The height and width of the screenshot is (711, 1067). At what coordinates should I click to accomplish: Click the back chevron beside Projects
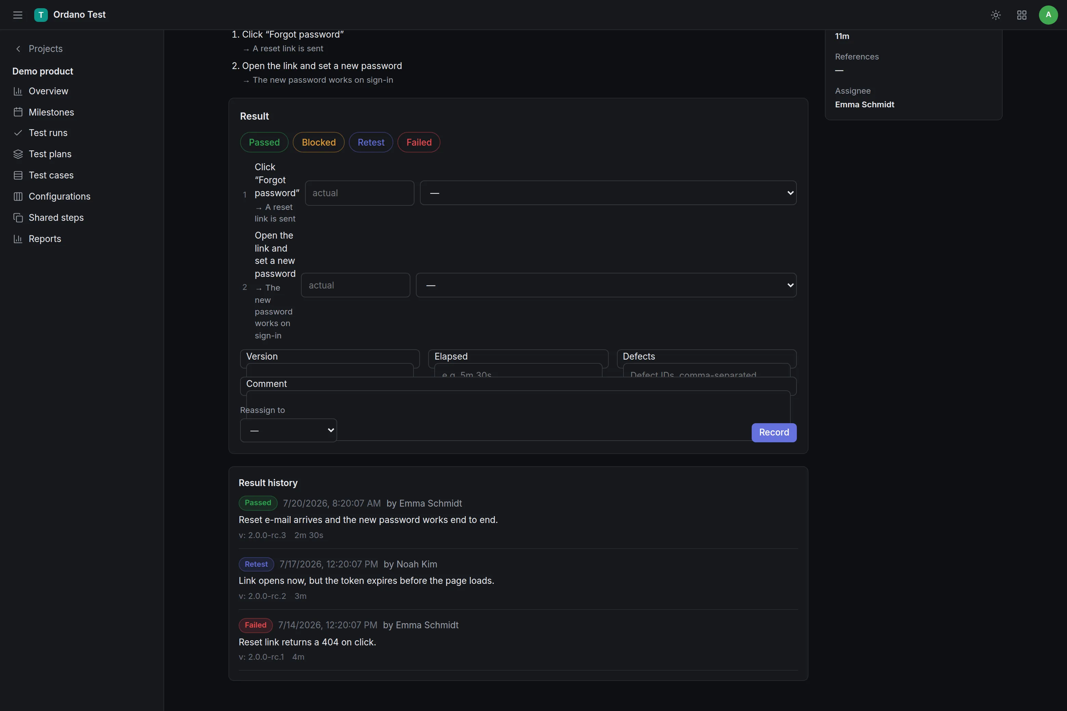tap(18, 49)
